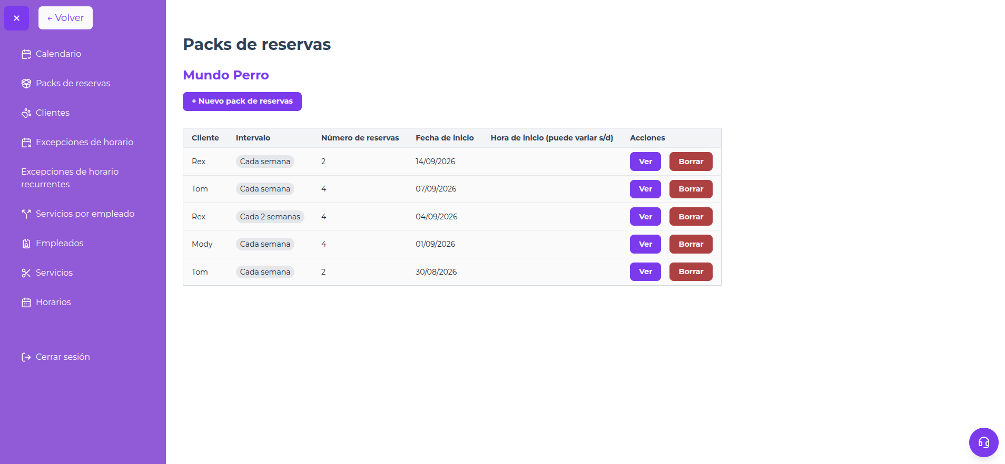The image size is (1005, 464).
Task: Open Servicios menu item
Action: [54, 273]
